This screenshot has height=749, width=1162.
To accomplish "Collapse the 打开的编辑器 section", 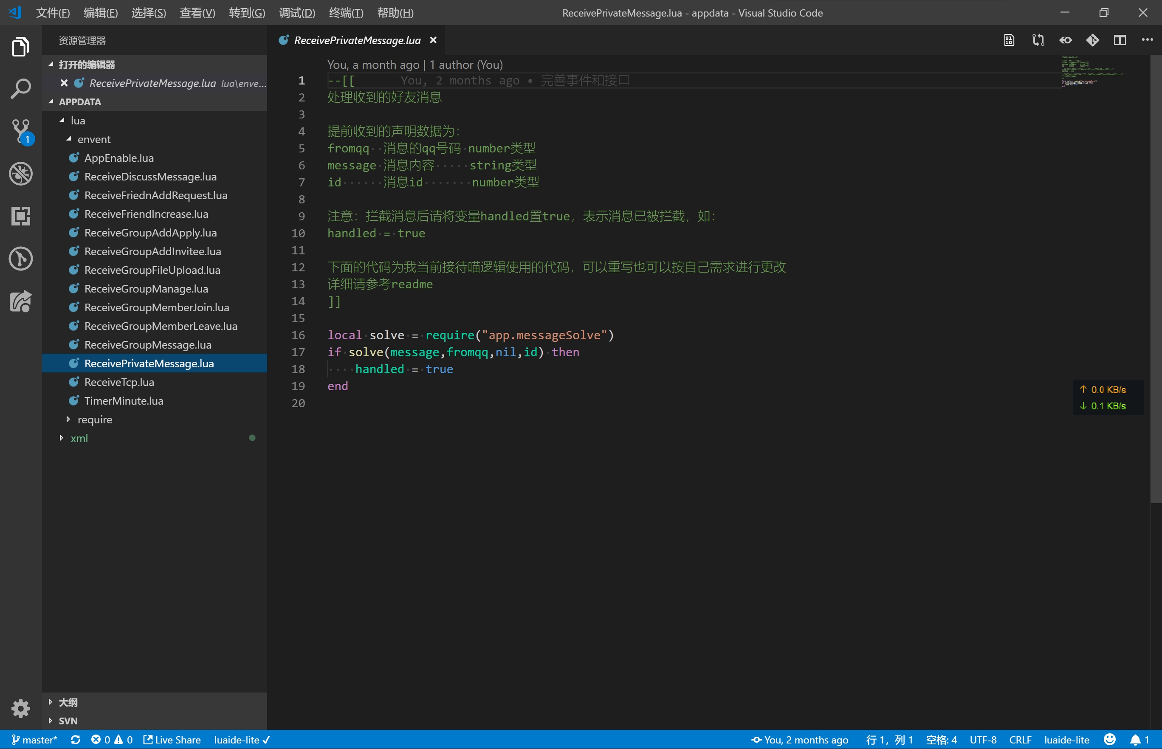I will click(155, 64).
